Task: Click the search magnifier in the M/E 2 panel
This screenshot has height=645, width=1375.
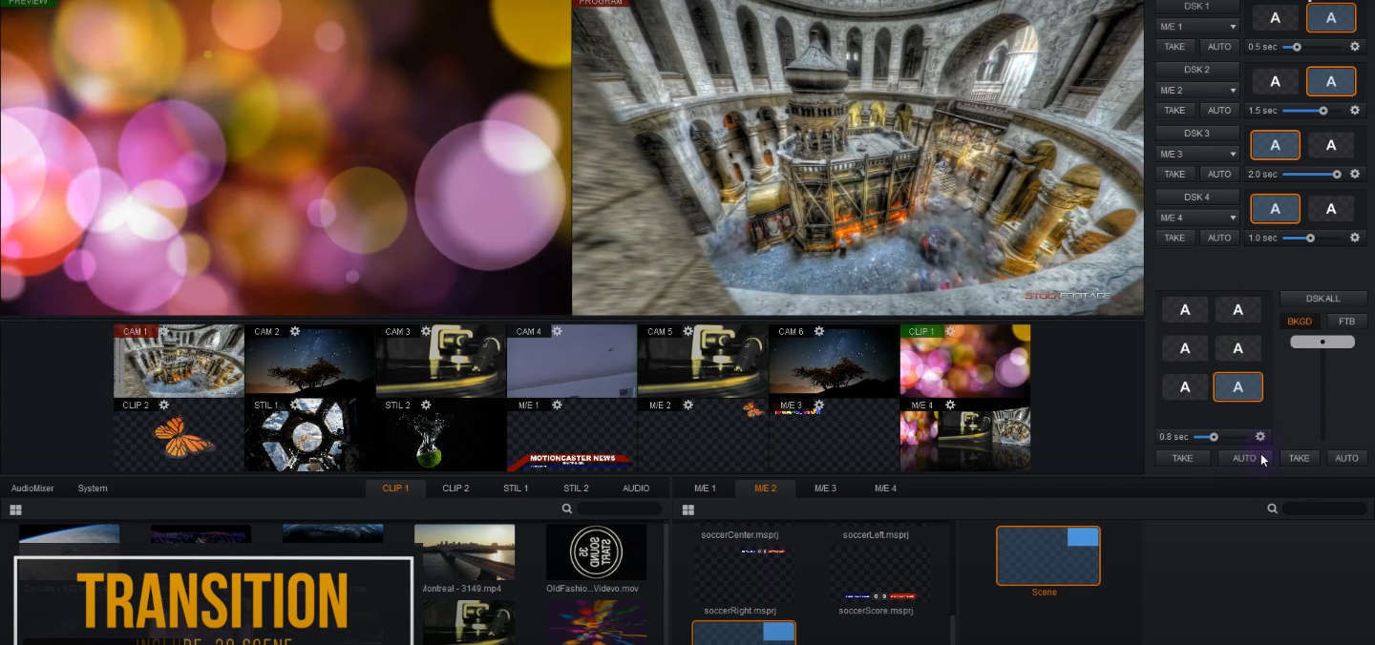Action: [x=1272, y=509]
